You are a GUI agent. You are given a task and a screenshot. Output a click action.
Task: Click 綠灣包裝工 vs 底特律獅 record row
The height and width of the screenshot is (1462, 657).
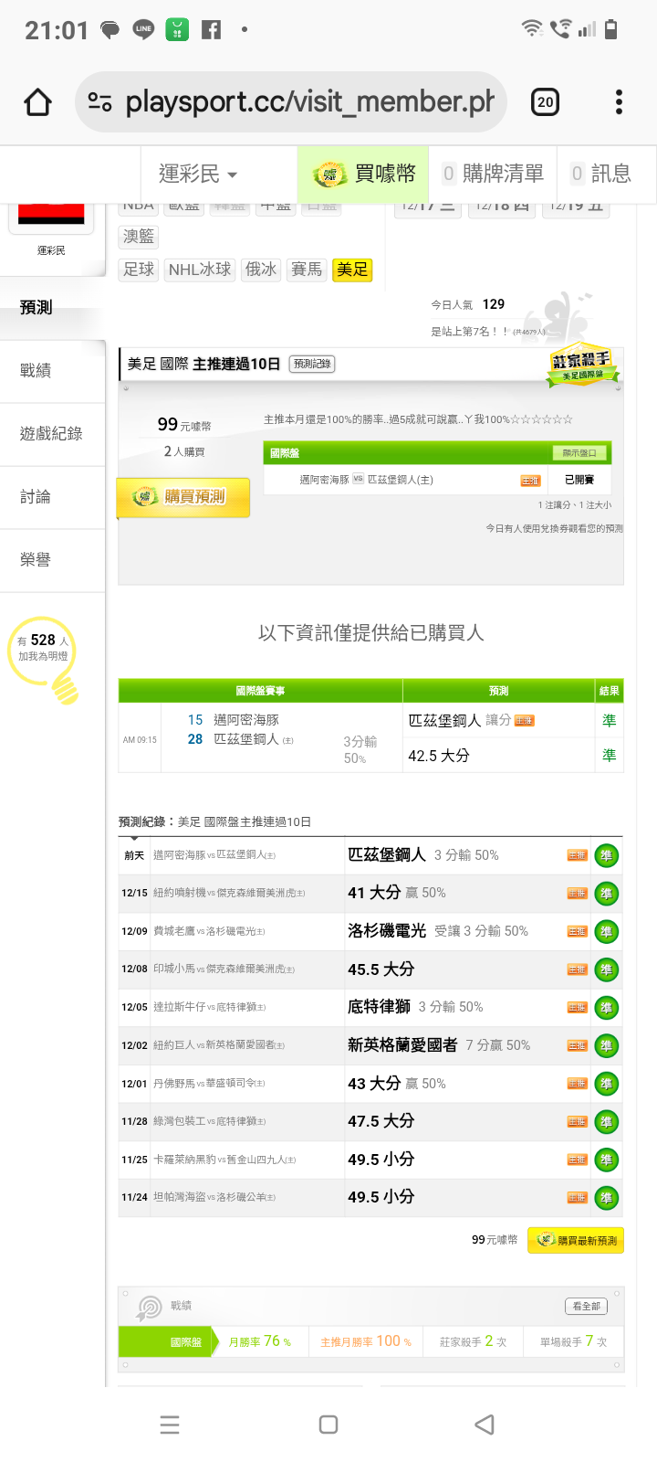pos(370,1121)
